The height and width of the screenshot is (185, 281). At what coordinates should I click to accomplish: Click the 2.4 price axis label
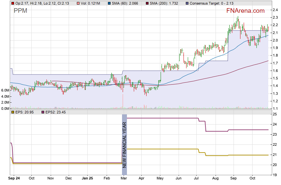click(x=275, y=10)
